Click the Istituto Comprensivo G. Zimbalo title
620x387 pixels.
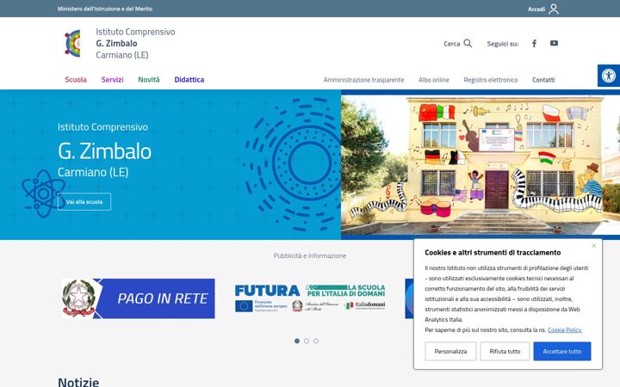[135, 43]
